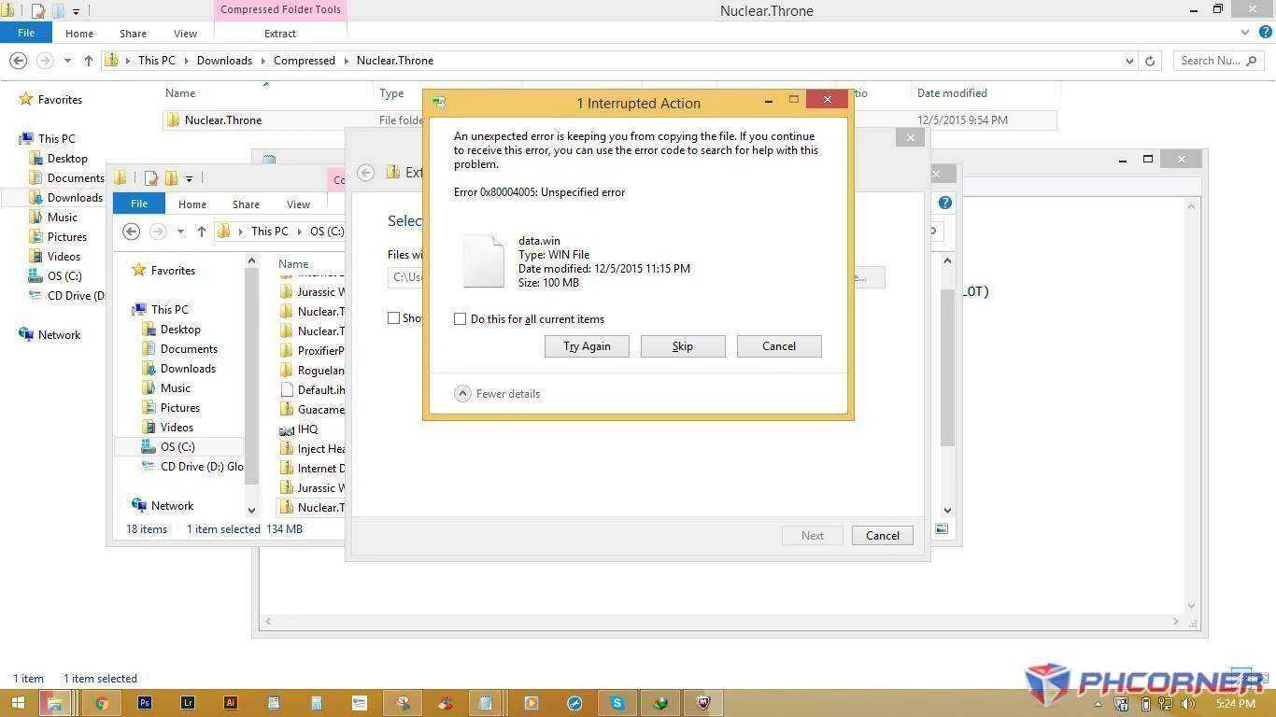This screenshot has height=717, width=1276.
Task: Click the Search Nuclear.Throne box
Action: [x=1219, y=61]
